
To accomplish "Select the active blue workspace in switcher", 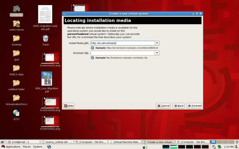I will pyautogui.click(x=213, y=142).
